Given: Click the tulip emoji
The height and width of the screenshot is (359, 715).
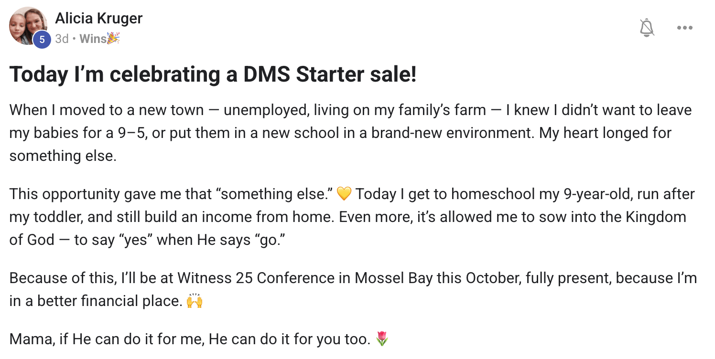Looking at the screenshot, I should coord(382,339).
